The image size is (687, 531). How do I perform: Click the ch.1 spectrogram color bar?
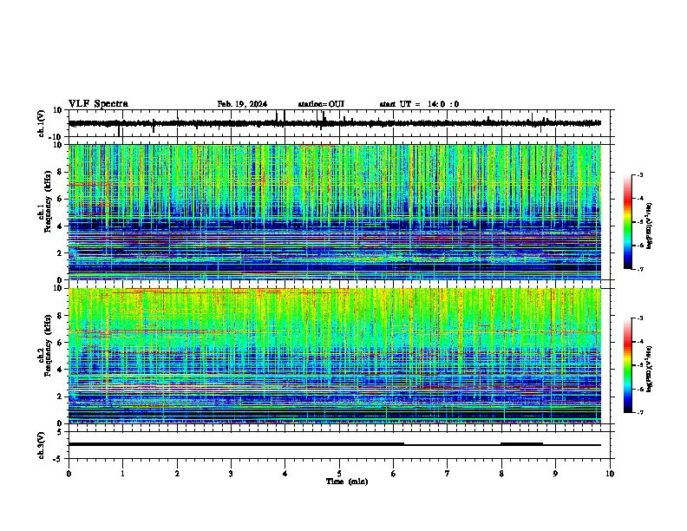click(628, 222)
